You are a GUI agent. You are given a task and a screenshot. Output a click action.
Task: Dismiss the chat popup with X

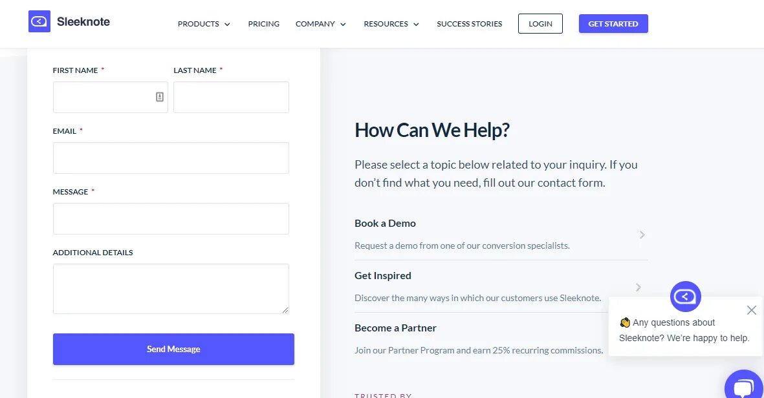pyautogui.click(x=751, y=310)
